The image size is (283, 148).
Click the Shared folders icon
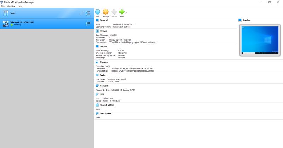pos(97,105)
